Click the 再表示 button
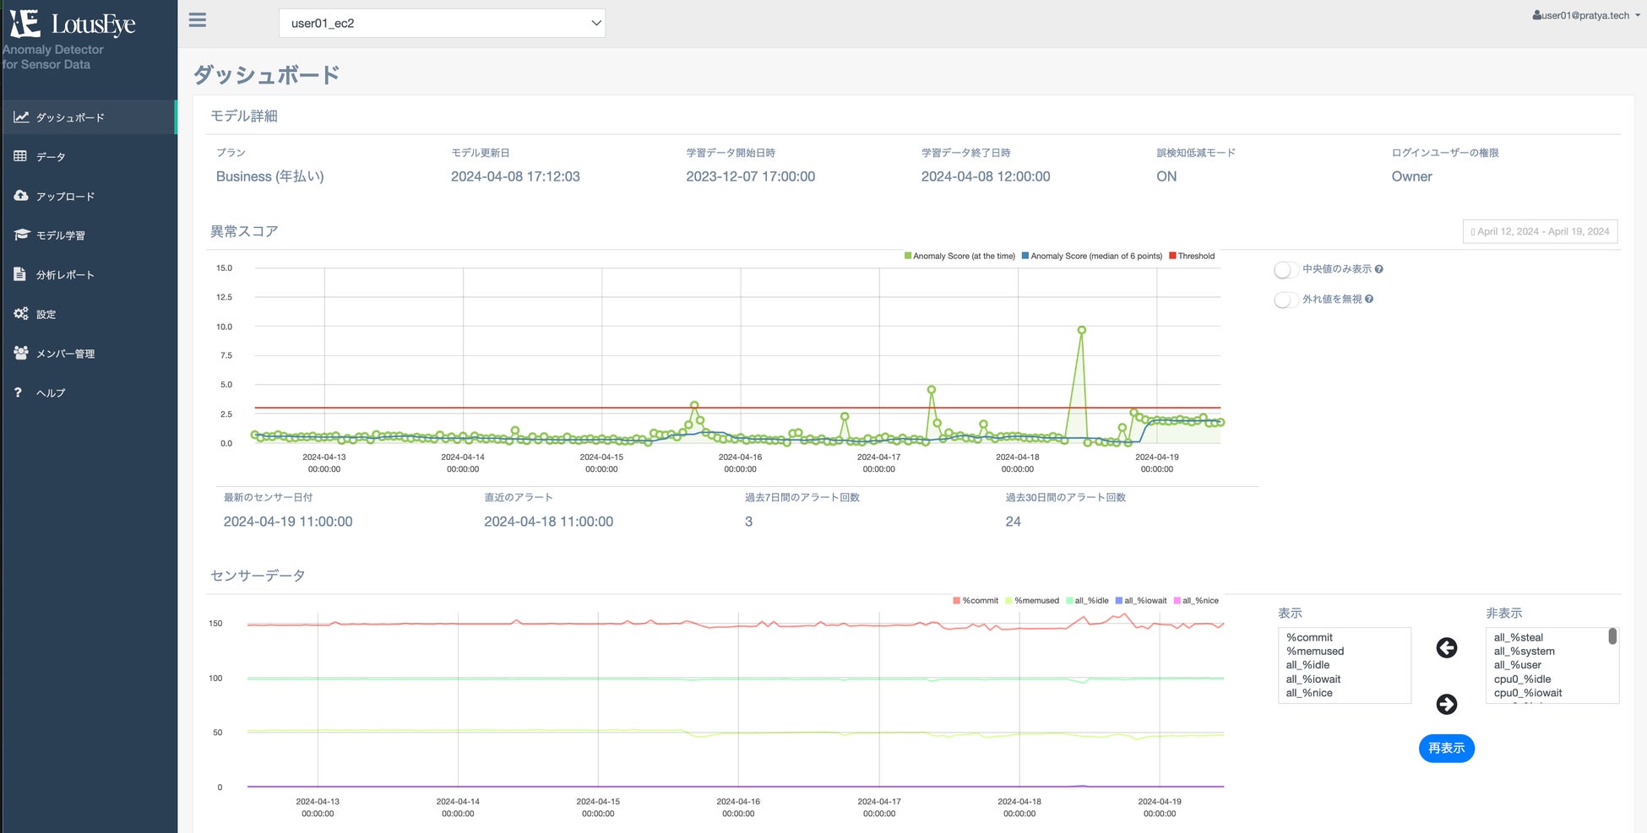This screenshot has height=833, width=1647. [1447, 748]
